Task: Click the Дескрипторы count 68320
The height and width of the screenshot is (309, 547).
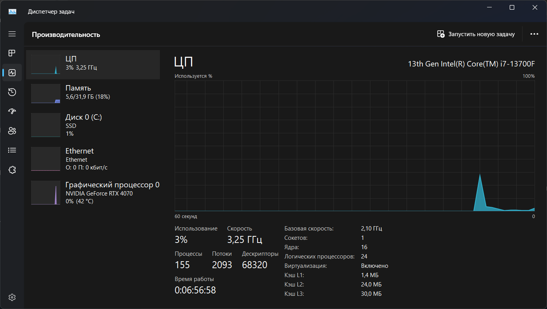Action: coord(255,265)
